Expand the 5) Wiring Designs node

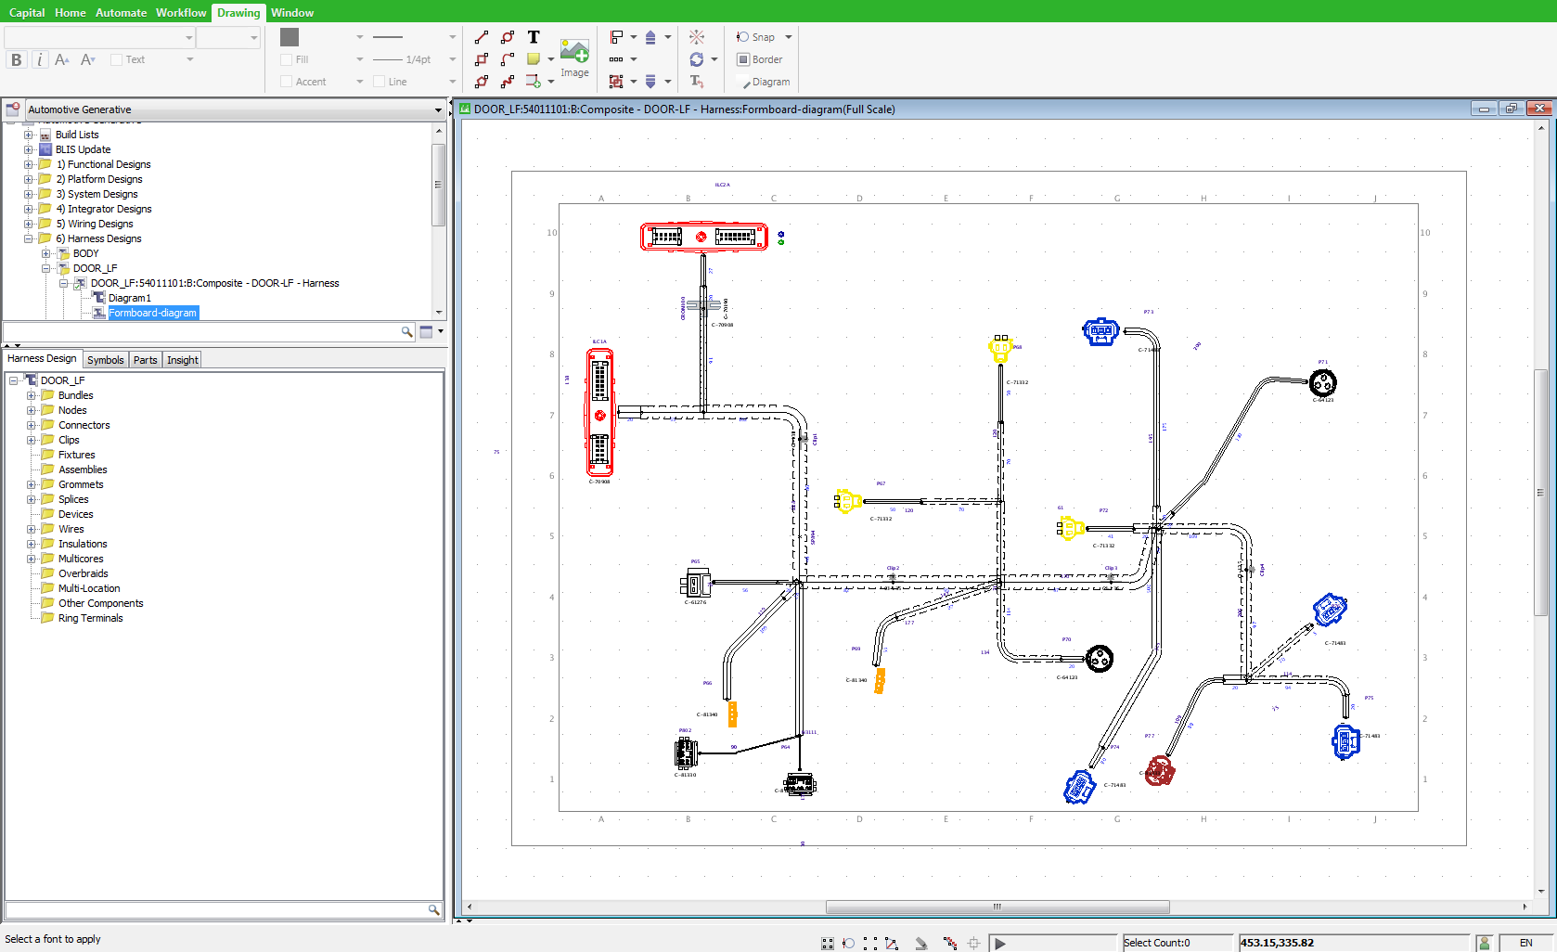[x=28, y=224]
